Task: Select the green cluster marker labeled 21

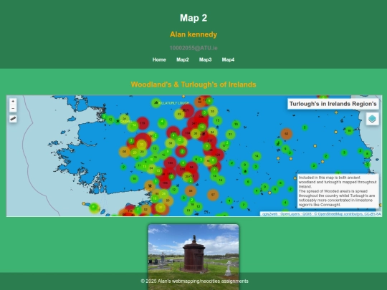Action: point(230,135)
